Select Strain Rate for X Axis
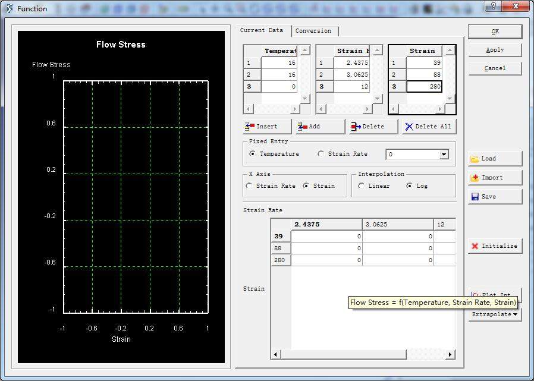The height and width of the screenshot is (381, 534). tap(249, 186)
